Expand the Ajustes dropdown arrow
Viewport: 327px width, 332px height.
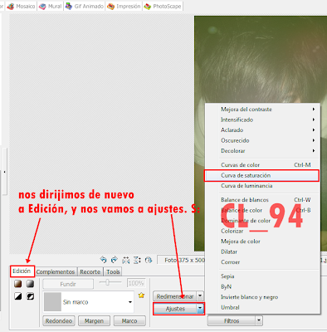click(x=200, y=309)
